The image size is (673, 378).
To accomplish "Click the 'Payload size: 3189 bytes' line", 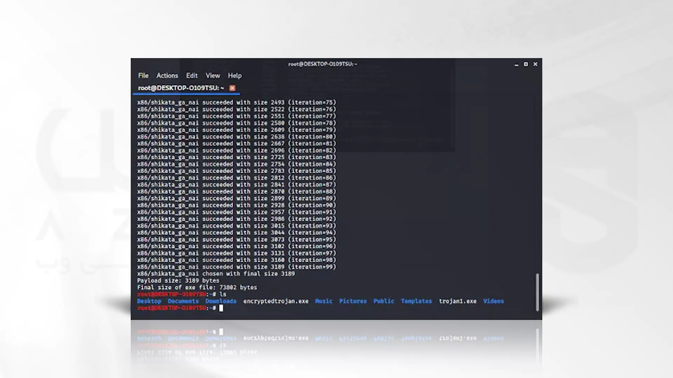I will tap(178, 281).
